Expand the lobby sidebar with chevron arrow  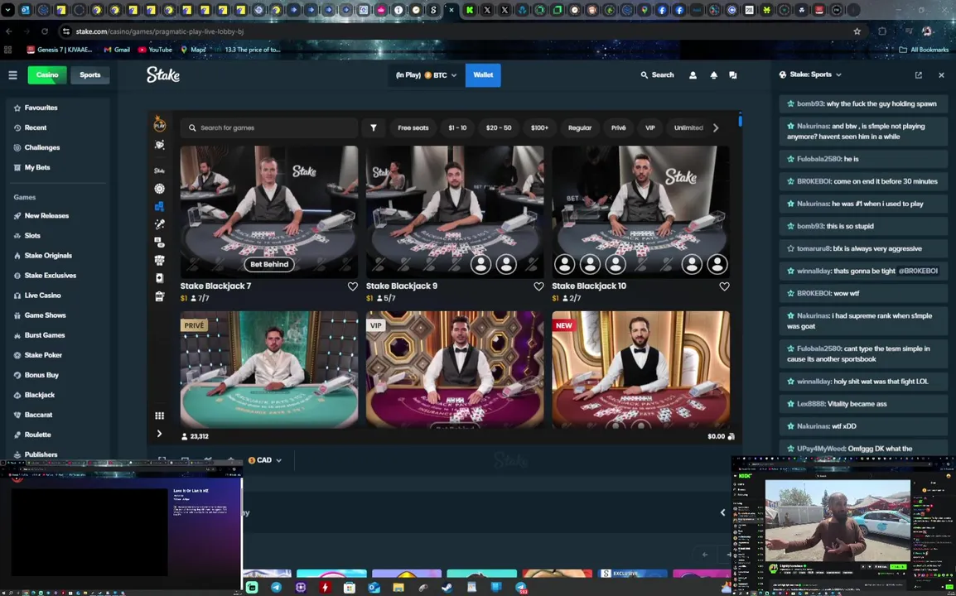(160, 434)
